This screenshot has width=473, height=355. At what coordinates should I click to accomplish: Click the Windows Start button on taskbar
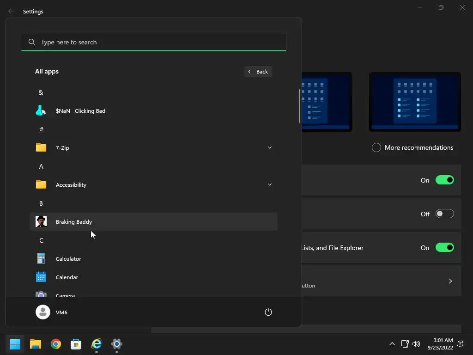click(x=15, y=344)
